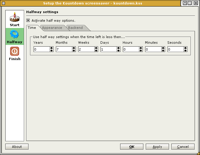Increase the Hours spinner value
200x155 pixels.
pos(141,48)
